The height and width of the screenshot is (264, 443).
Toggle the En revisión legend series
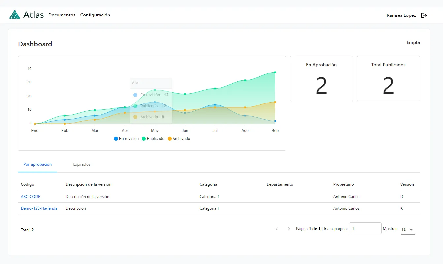[126, 139]
